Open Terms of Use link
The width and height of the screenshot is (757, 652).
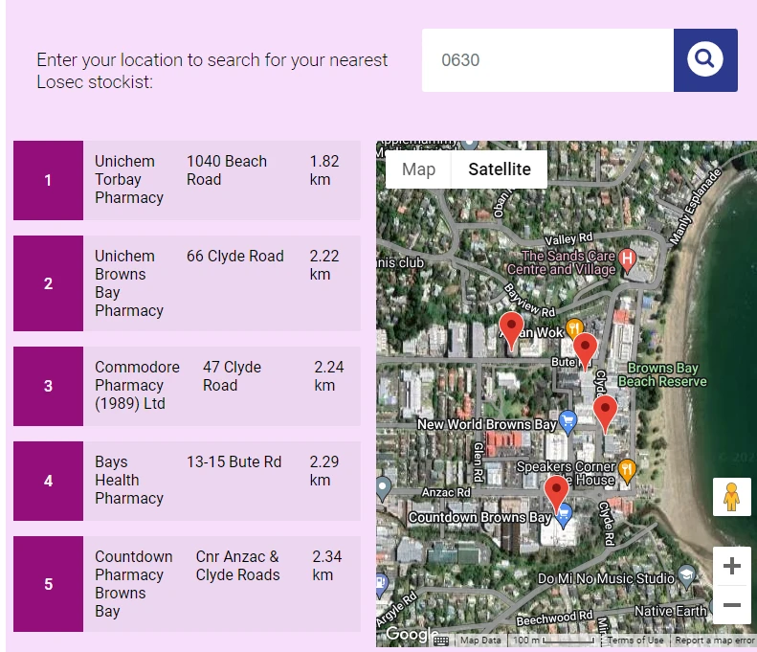pos(635,641)
